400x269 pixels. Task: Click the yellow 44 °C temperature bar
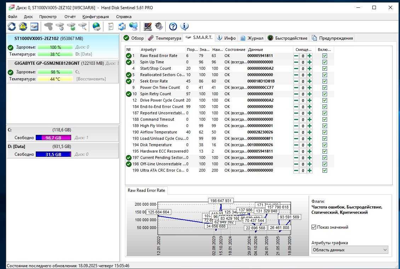coord(55,79)
